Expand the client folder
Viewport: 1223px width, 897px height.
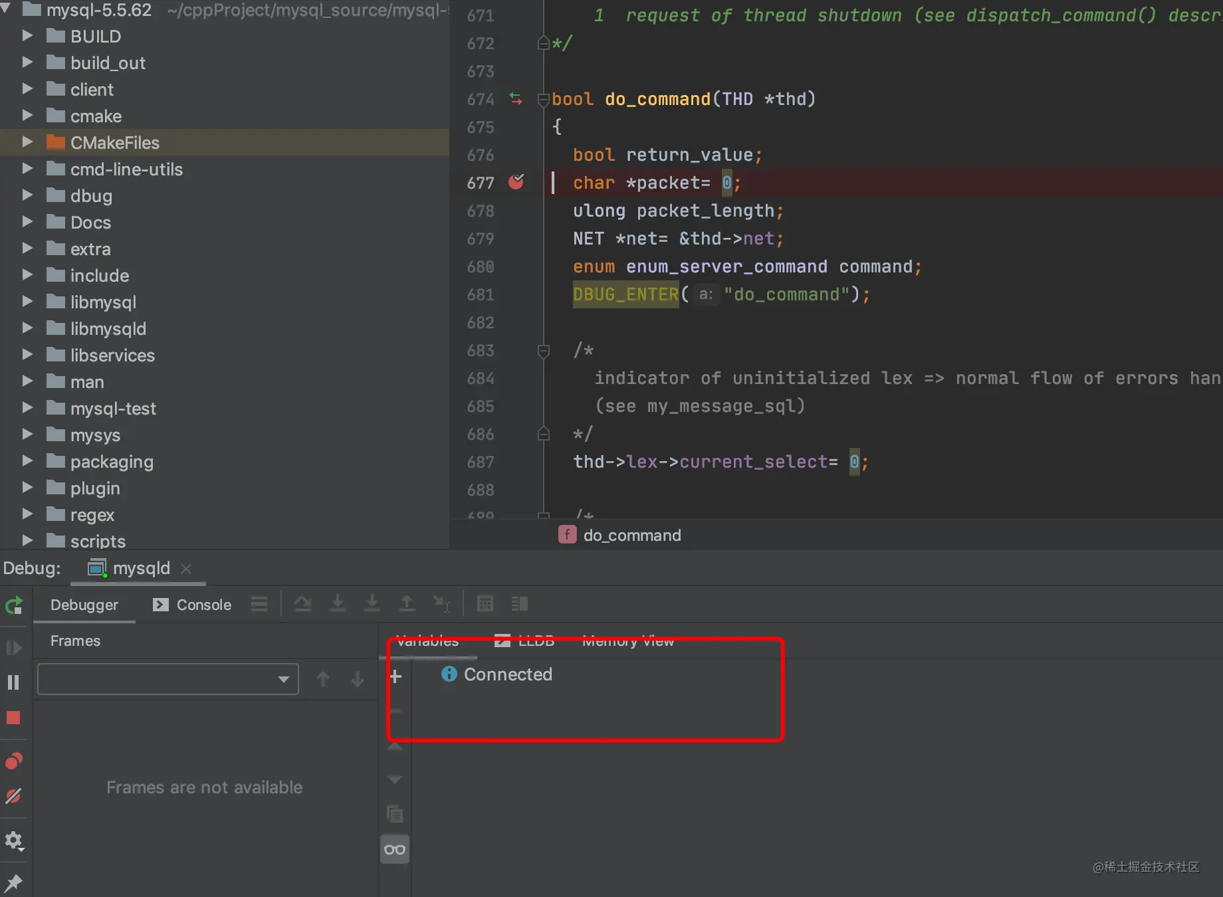point(27,88)
